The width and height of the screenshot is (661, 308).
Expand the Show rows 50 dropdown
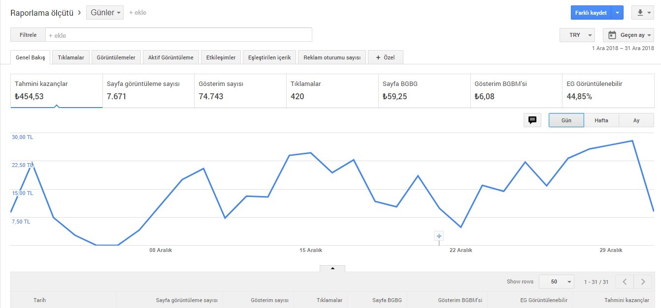tap(557, 282)
